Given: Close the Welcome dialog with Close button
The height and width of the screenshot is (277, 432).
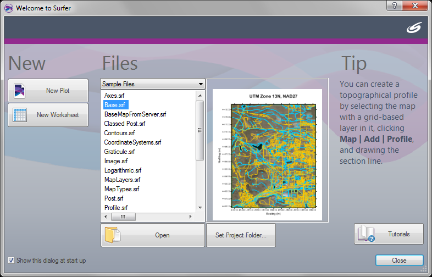Looking at the screenshot, I should (x=399, y=260).
